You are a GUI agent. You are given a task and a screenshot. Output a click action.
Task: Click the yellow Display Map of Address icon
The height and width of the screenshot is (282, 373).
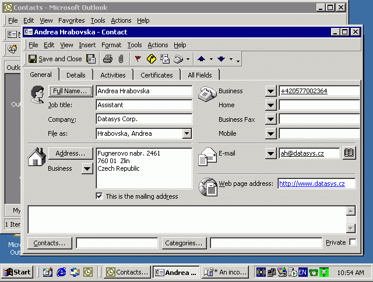(x=152, y=59)
